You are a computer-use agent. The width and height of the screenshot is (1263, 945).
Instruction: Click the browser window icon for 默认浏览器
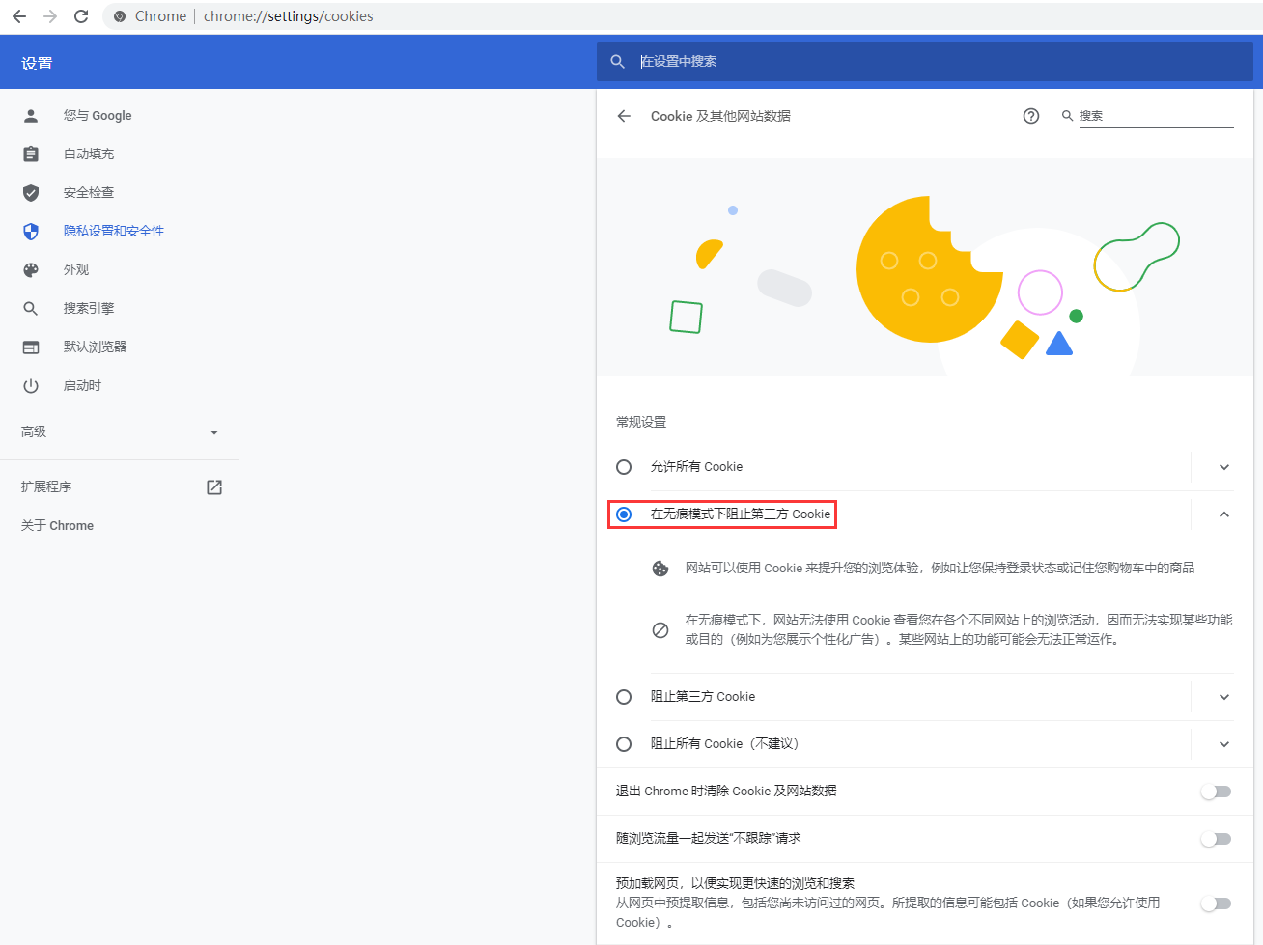[x=31, y=347]
